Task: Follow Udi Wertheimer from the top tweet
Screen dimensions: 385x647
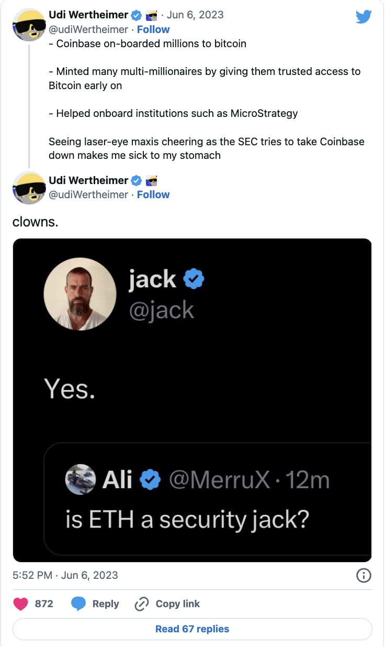Action: pos(153,29)
